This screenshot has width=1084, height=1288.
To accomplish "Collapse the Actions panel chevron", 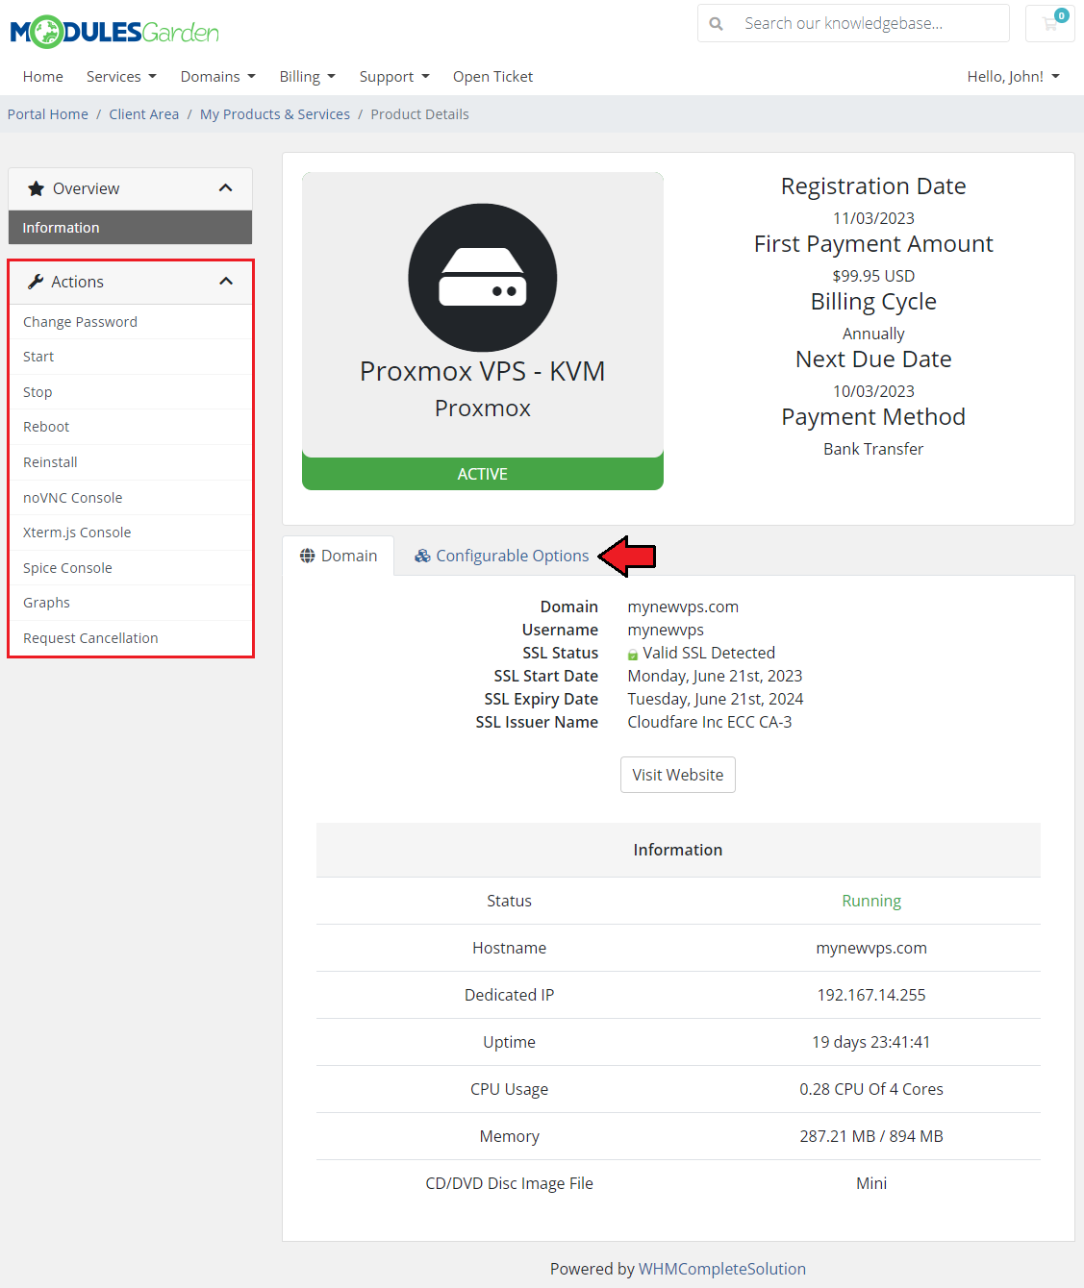I will tap(226, 282).
